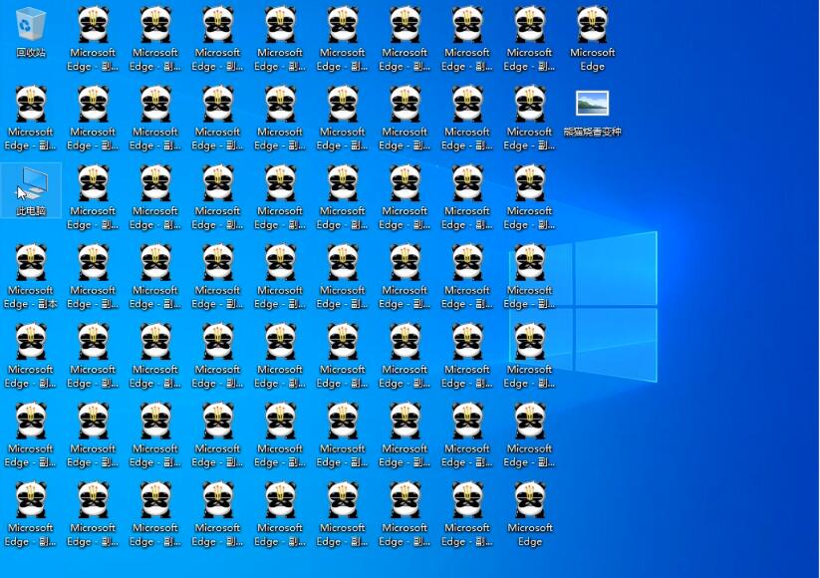Click the panda icon right of Microsoft Edge - 副本

tap(93, 276)
